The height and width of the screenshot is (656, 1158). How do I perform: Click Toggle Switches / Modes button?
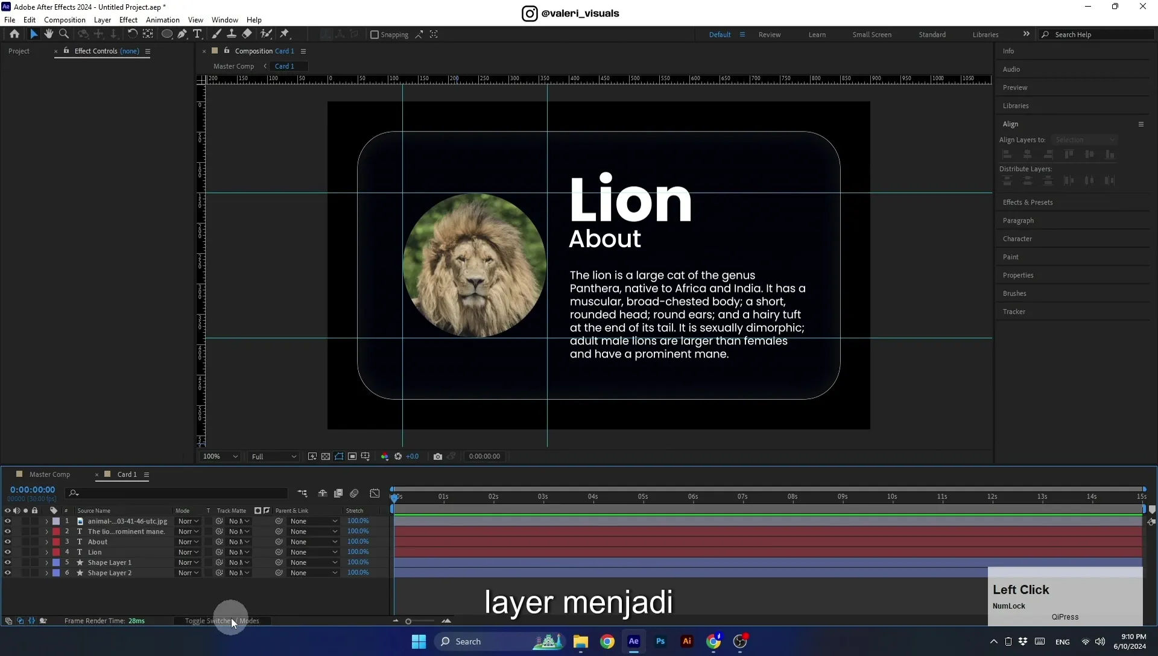click(222, 621)
